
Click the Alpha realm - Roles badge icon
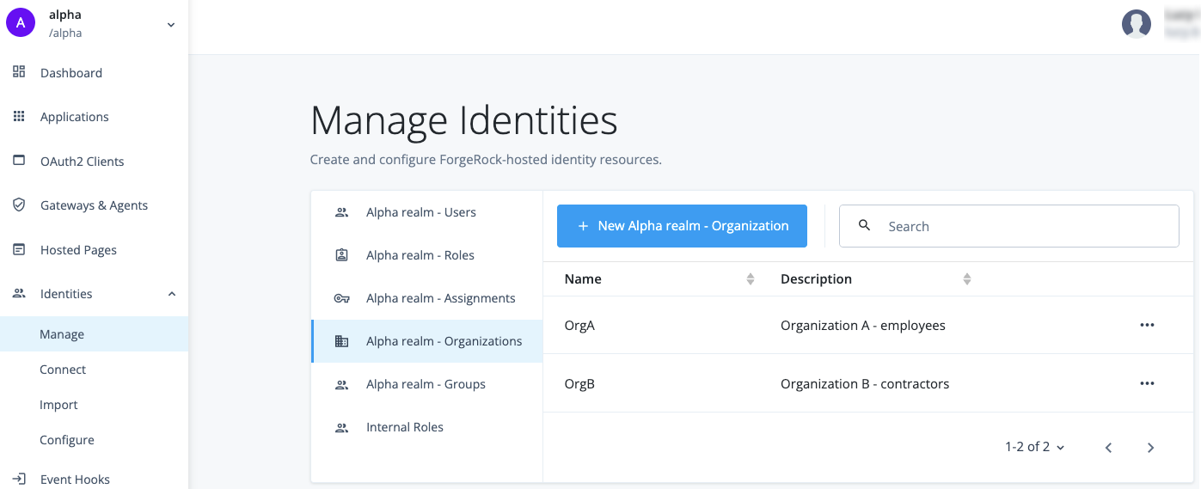pyautogui.click(x=341, y=255)
